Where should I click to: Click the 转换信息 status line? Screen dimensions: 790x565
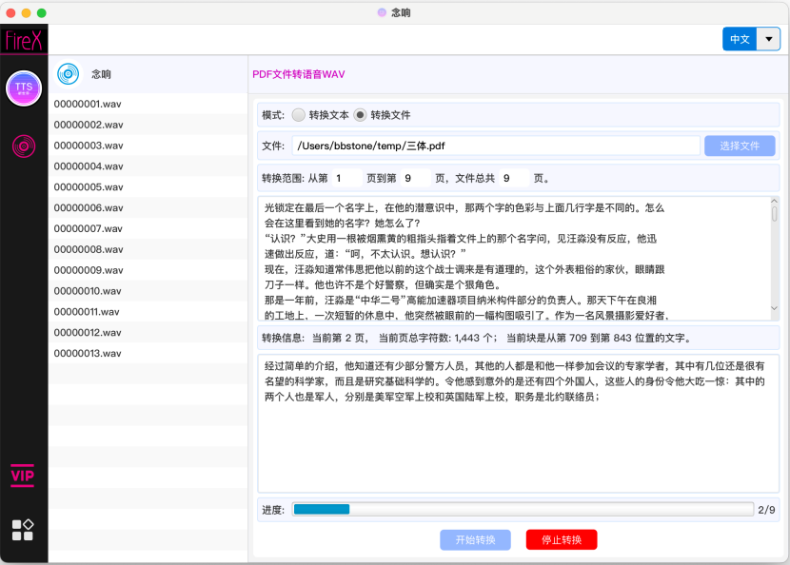(519, 338)
